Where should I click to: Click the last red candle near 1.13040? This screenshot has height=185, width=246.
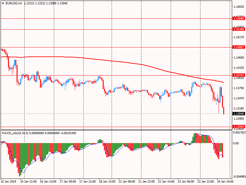[x=224, y=111]
